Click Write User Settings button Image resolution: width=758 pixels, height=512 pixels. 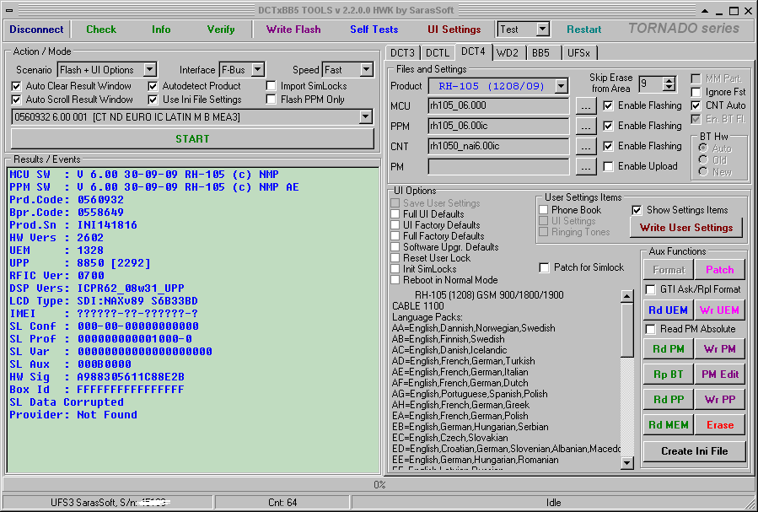tap(686, 228)
